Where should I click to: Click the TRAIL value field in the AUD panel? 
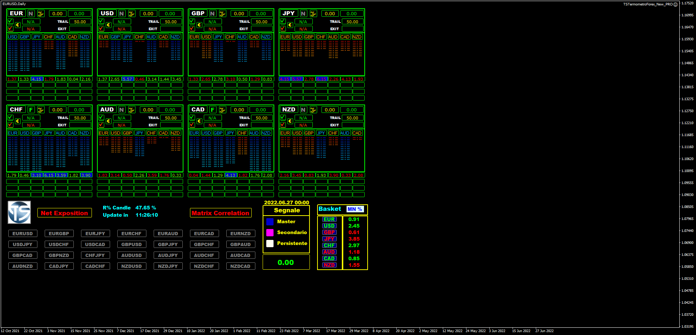click(x=171, y=118)
